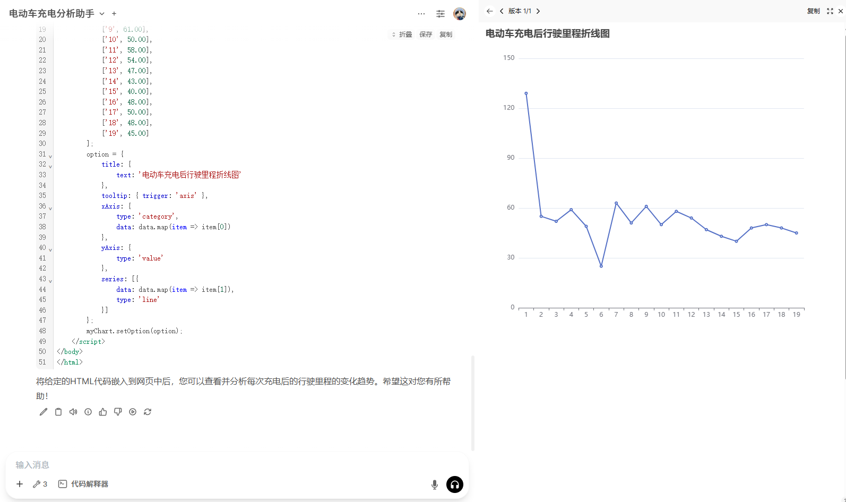Image resolution: width=846 pixels, height=502 pixels.
Task: Expand the preview to fullscreen
Action: click(x=830, y=11)
